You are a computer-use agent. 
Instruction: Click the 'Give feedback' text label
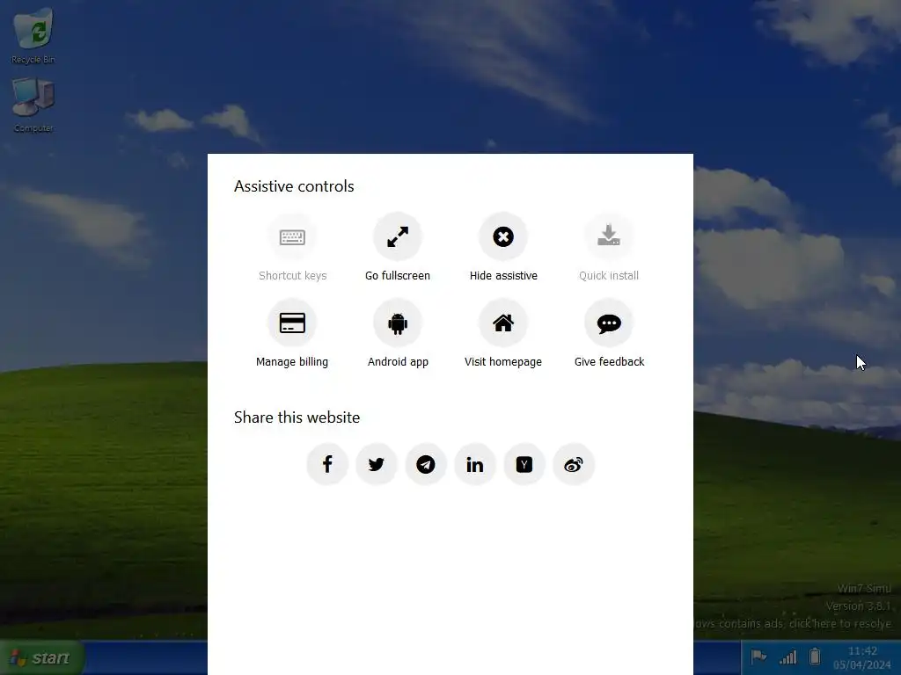pyautogui.click(x=609, y=361)
